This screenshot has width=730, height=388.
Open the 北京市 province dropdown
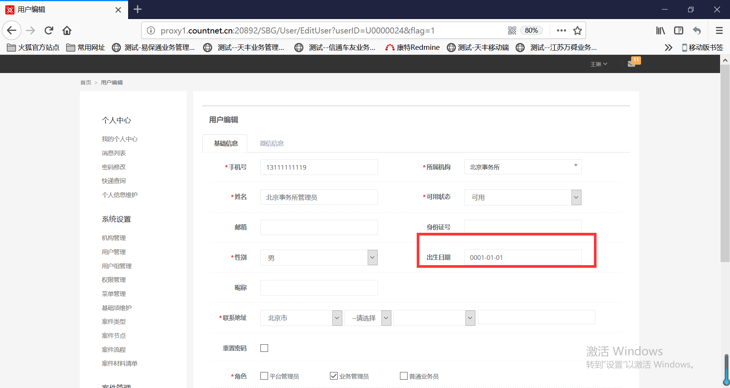[x=301, y=318]
